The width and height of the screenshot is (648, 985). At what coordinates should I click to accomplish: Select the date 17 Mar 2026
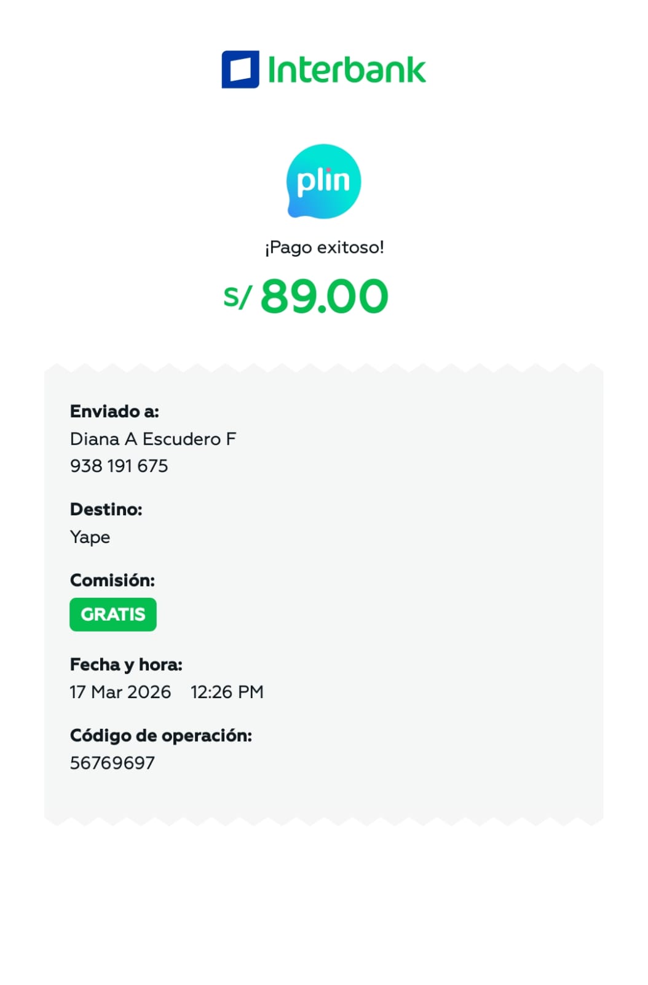click(x=121, y=692)
